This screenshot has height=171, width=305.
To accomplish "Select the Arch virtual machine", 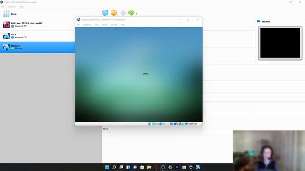I will coord(38,36).
